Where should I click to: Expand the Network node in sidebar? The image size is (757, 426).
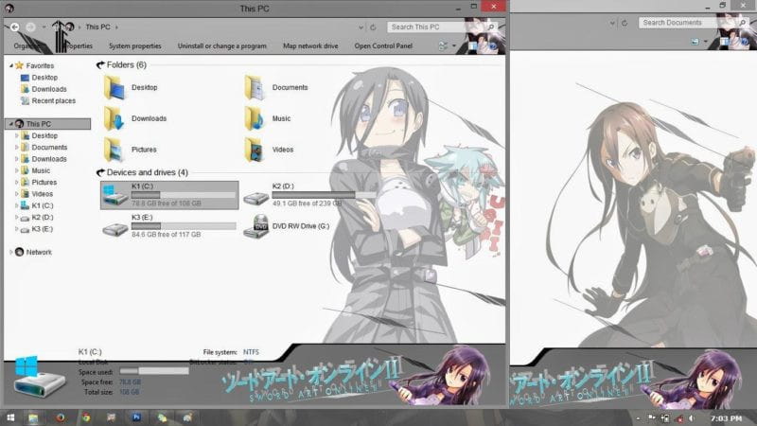pos(10,252)
